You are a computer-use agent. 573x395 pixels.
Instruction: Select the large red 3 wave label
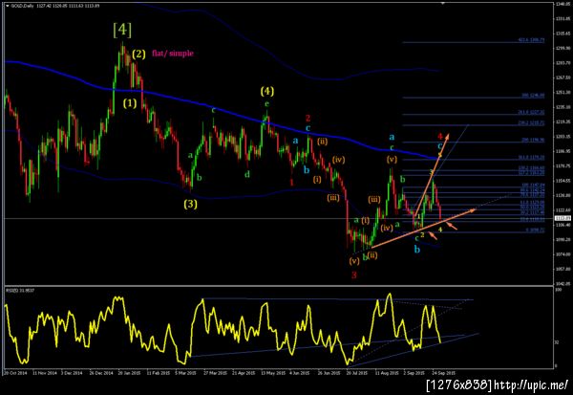(x=353, y=274)
